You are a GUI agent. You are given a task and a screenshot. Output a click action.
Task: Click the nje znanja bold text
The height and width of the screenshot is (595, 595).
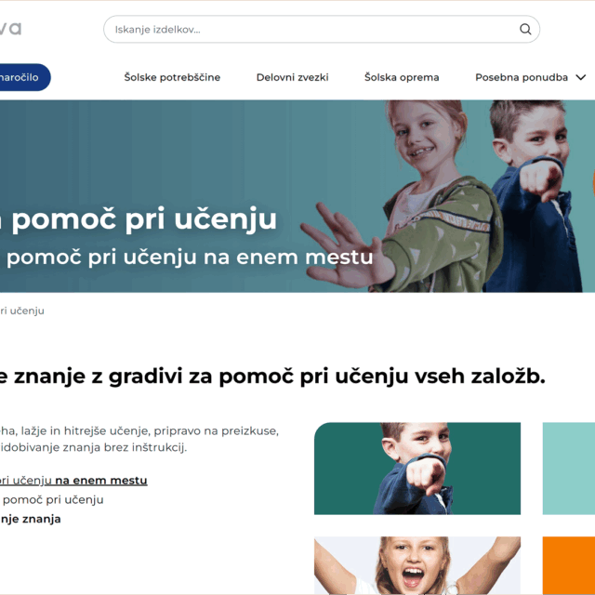coord(31,519)
